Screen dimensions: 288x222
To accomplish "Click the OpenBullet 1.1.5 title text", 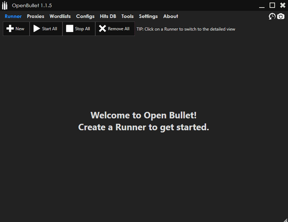I will point(32,5).
